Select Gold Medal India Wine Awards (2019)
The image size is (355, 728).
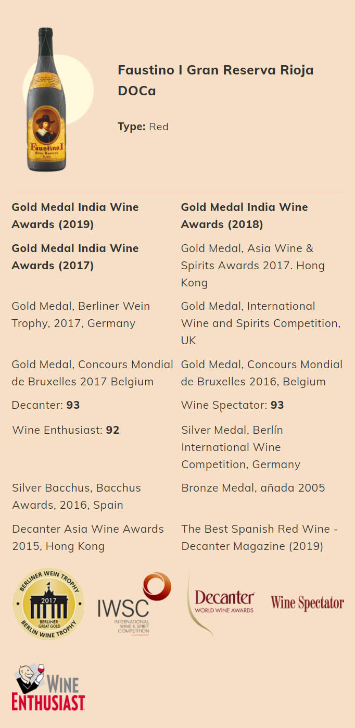75,216
